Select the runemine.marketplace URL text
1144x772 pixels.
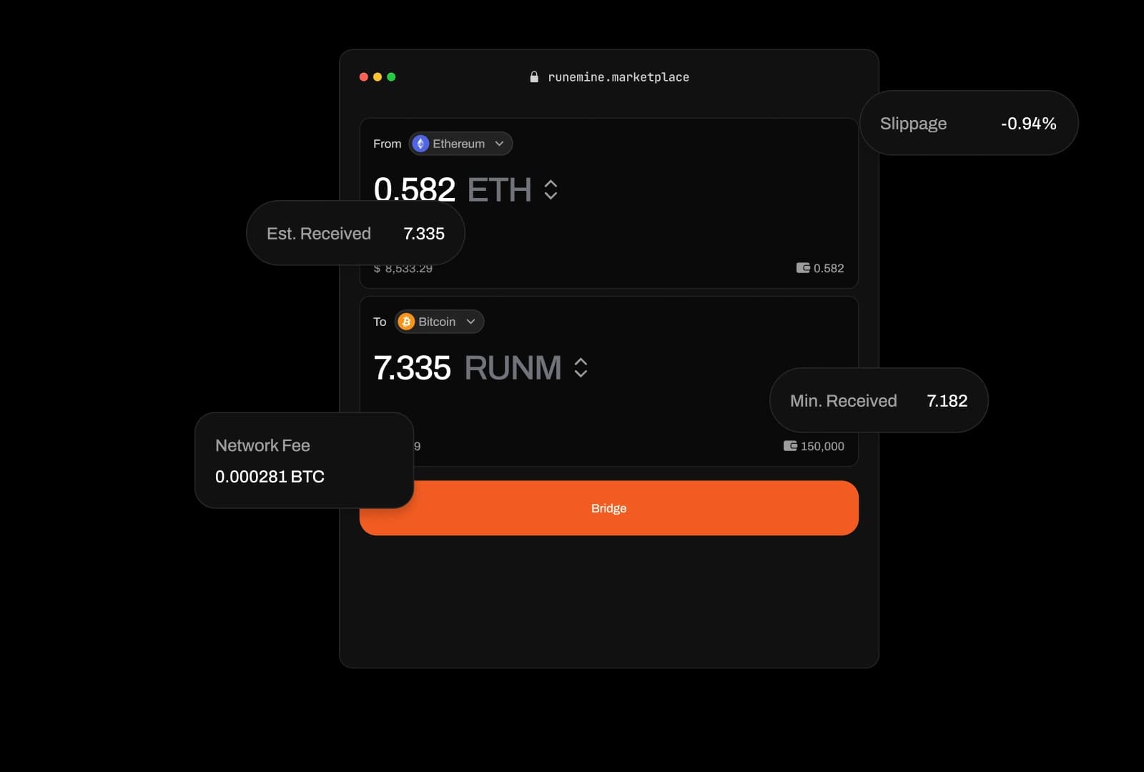coord(618,77)
